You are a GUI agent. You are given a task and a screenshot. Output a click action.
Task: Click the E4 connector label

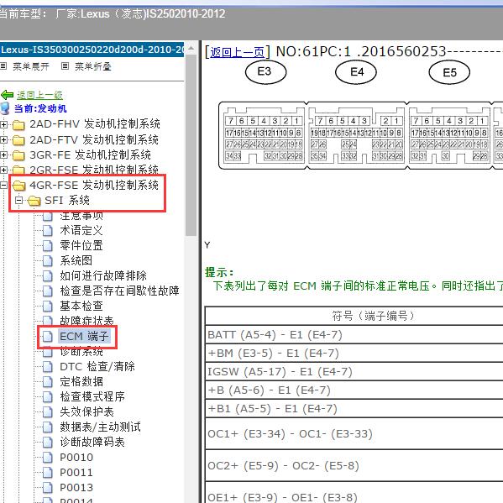[x=356, y=72]
